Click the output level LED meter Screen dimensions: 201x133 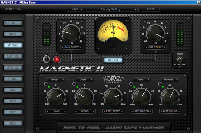tap(180, 34)
